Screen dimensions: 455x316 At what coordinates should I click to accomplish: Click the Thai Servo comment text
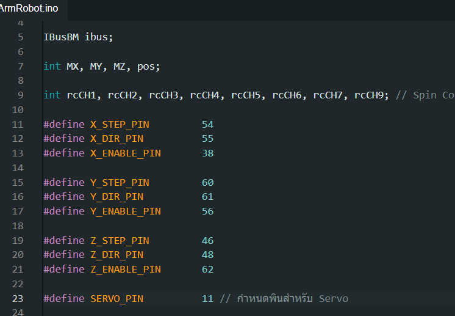[284, 298]
